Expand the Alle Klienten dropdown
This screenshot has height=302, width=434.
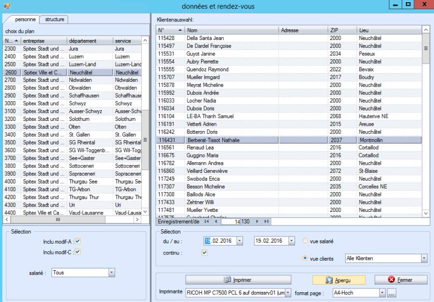pos(424,259)
